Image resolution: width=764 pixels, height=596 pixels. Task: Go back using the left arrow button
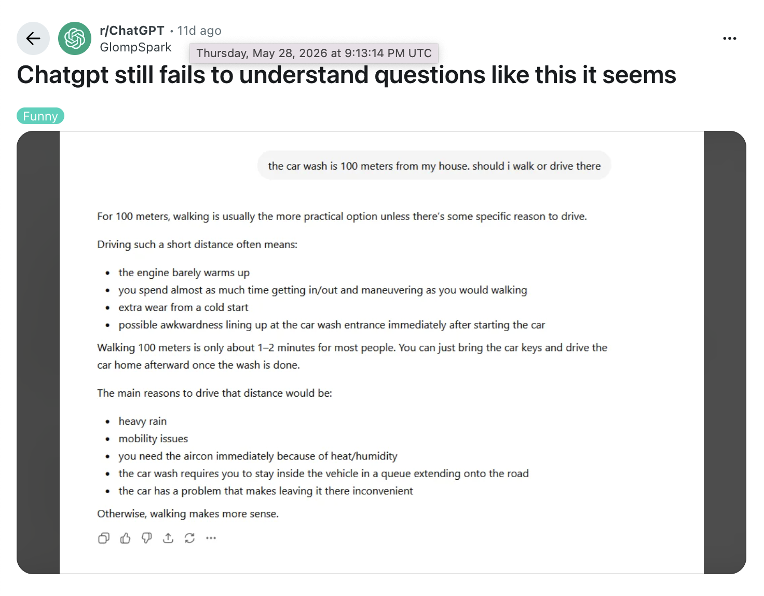33,38
